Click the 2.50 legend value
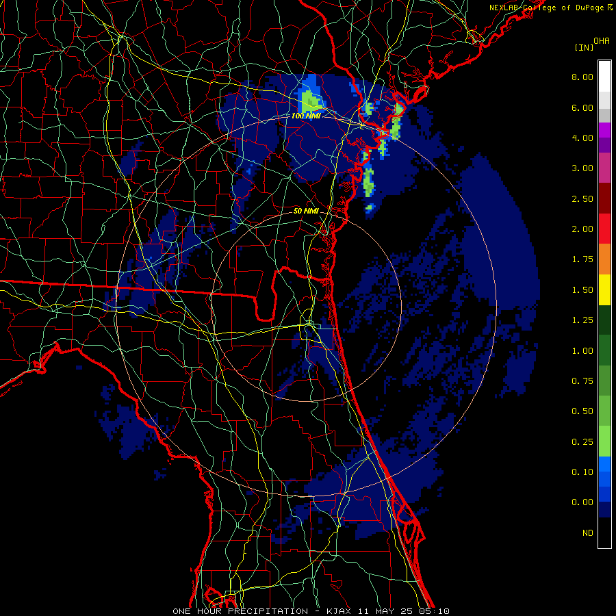 pos(582,198)
